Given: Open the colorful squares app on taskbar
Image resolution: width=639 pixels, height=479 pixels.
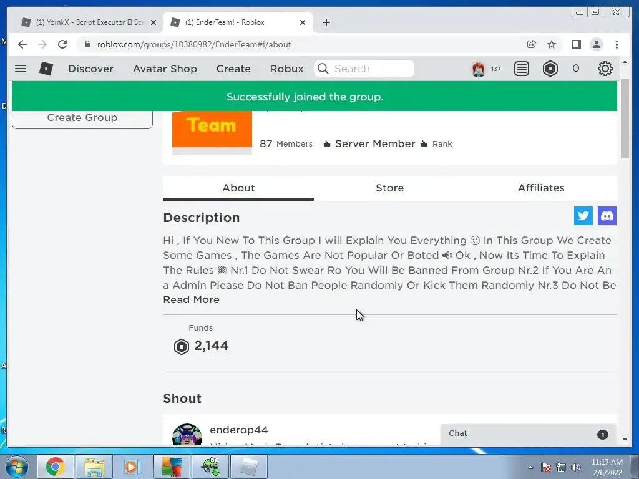Looking at the screenshot, I should pos(172,467).
